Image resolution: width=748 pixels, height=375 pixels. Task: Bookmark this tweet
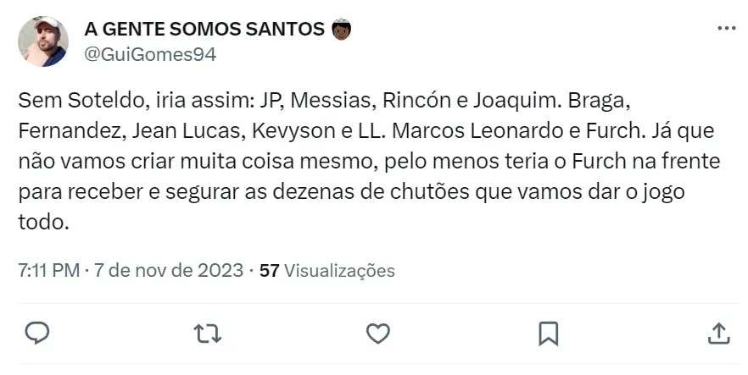(548, 333)
